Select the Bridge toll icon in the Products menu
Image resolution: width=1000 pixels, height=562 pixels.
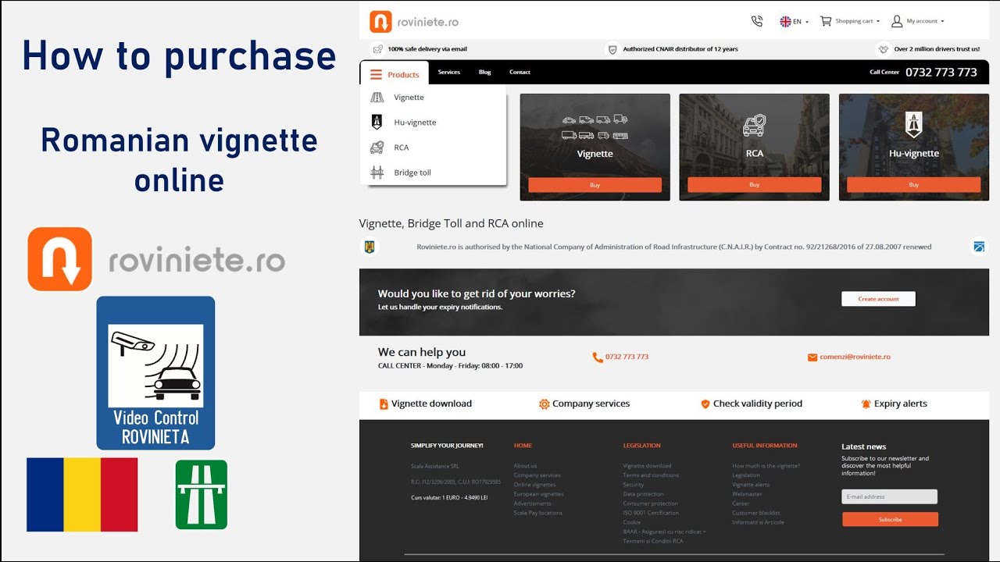pos(377,173)
